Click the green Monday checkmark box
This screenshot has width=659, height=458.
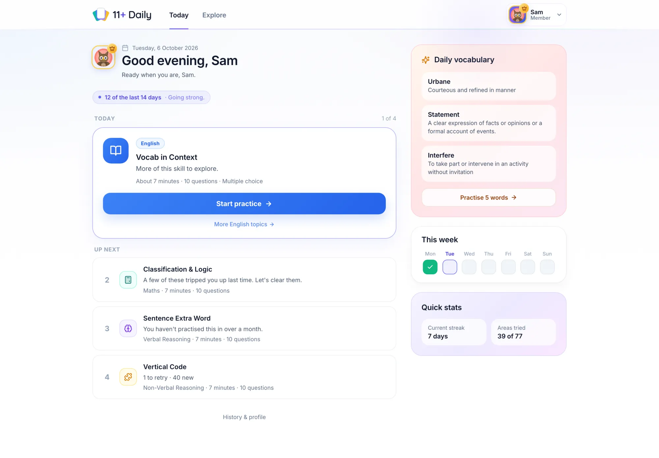[430, 267]
